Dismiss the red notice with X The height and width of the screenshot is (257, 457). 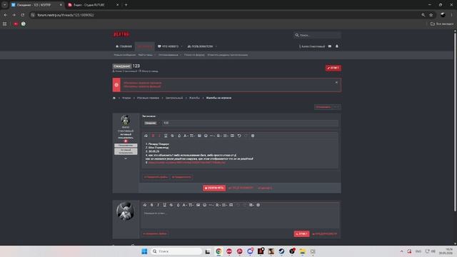pyautogui.click(x=336, y=83)
